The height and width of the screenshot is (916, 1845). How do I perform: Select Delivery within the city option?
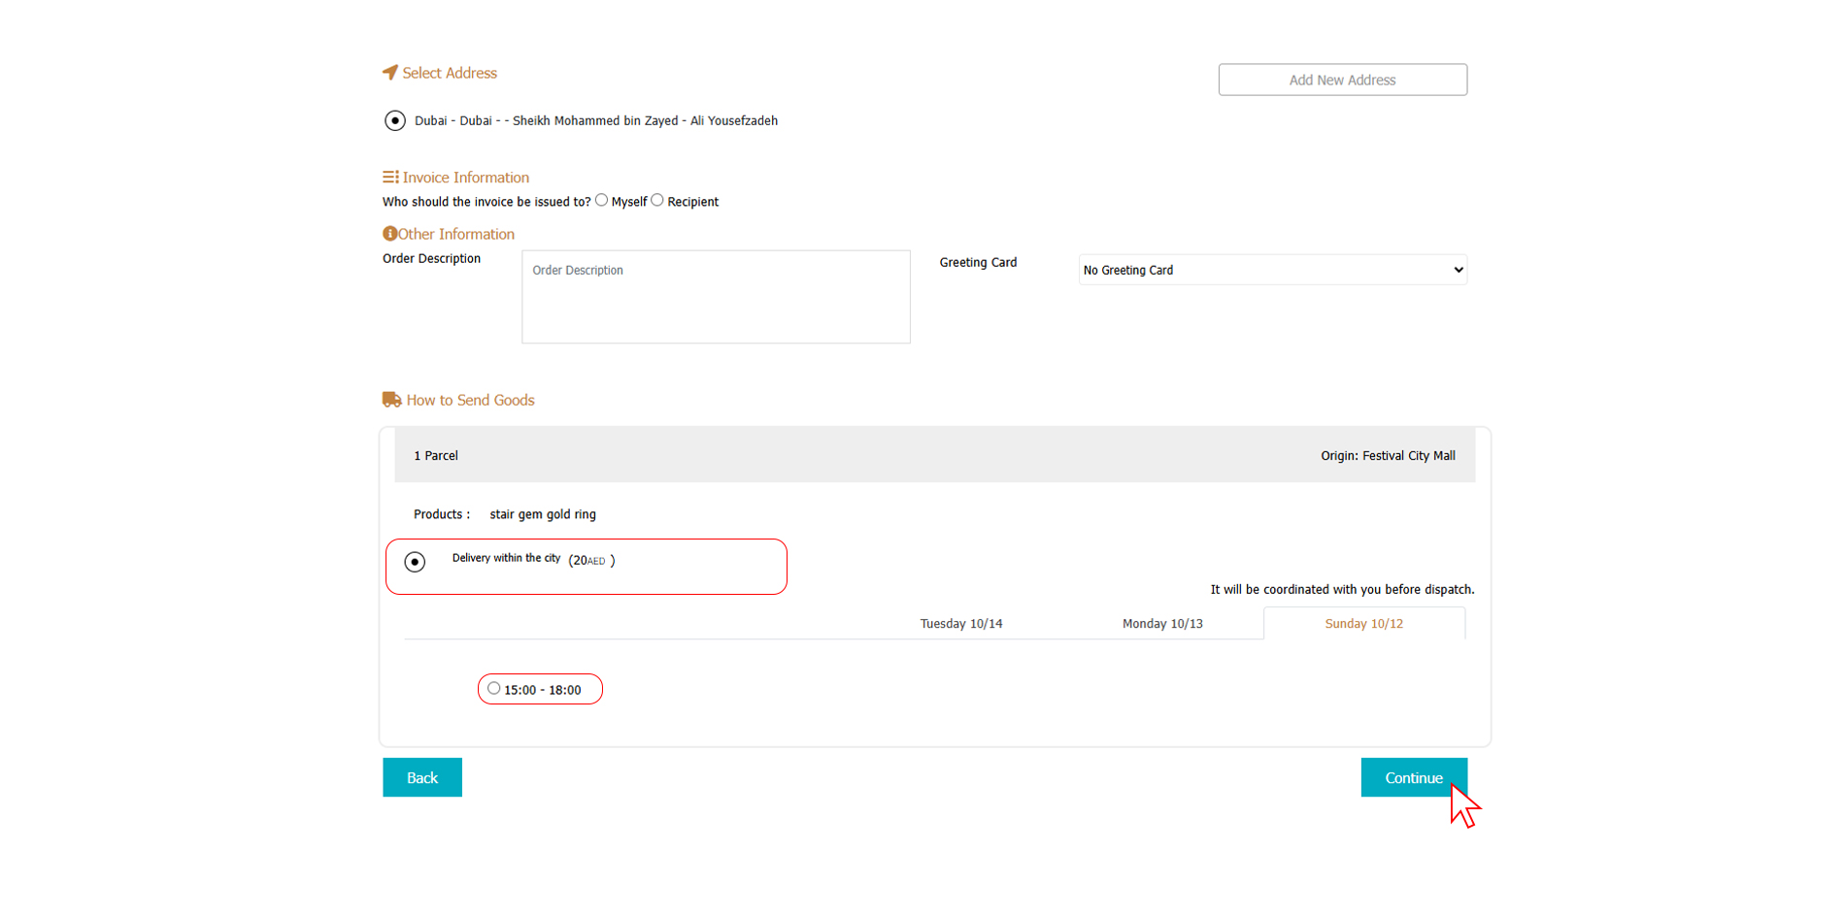416,562
